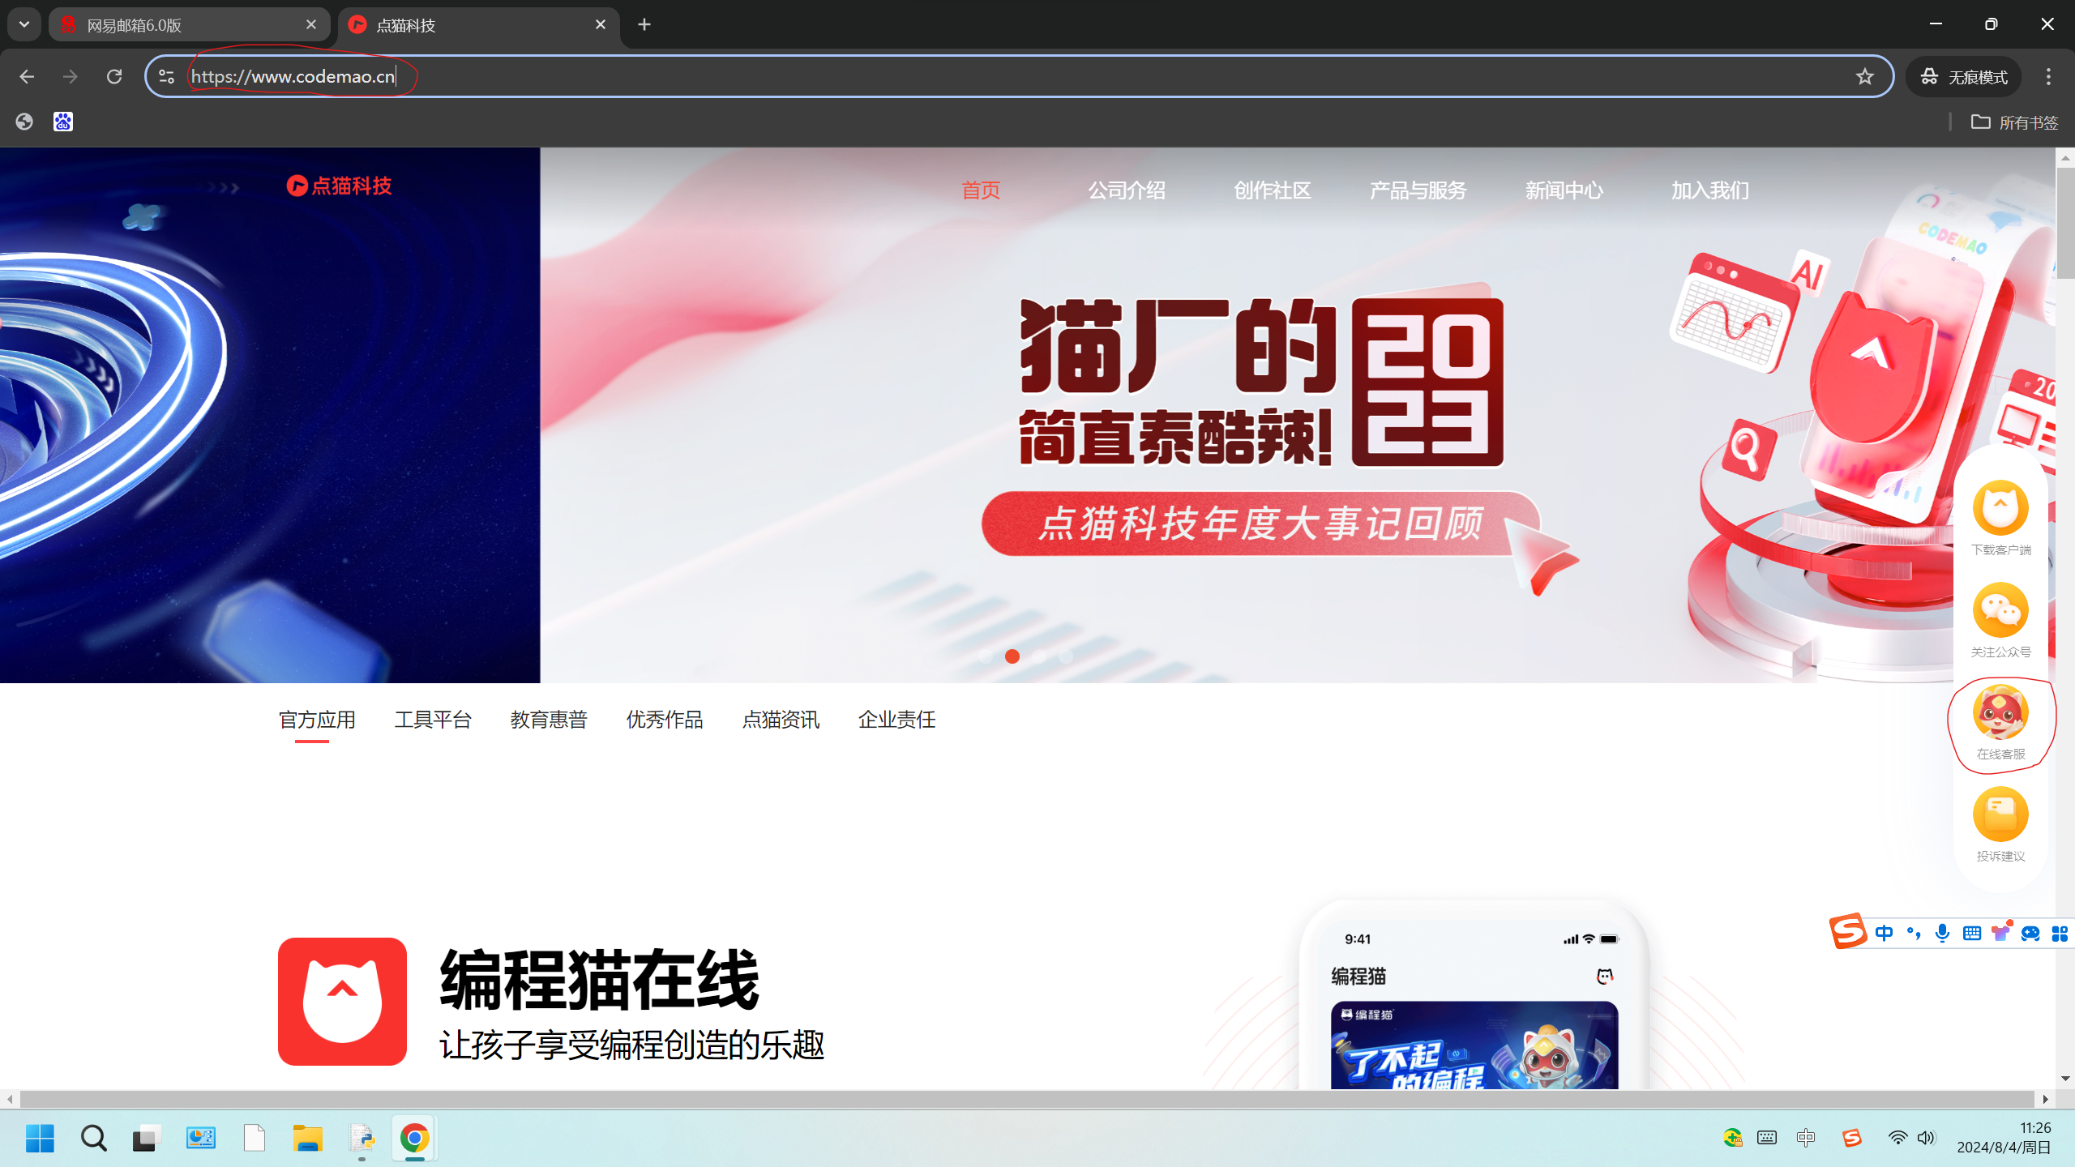The width and height of the screenshot is (2075, 1167).
Task: Click the 点猫科技年度大事记回顾 banner button
Action: click(x=1260, y=524)
